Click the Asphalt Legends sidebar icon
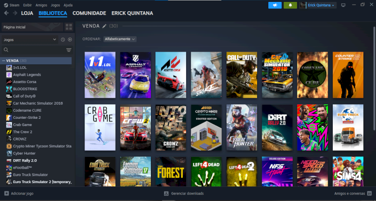The image size is (376, 201). pyautogui.click(x=9, y=75)
